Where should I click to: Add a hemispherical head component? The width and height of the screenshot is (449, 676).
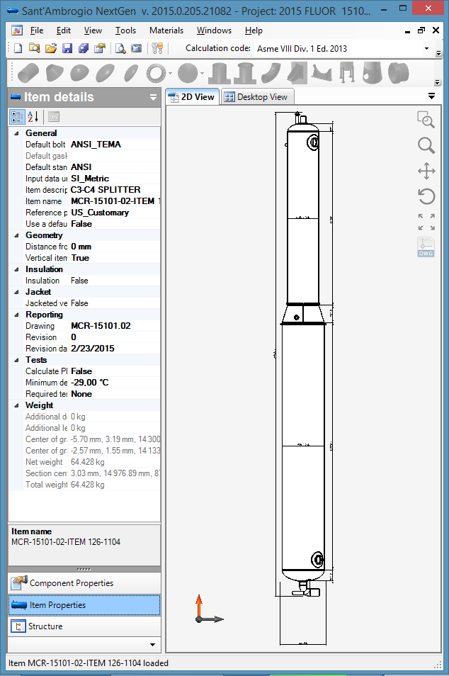point(80,73)
